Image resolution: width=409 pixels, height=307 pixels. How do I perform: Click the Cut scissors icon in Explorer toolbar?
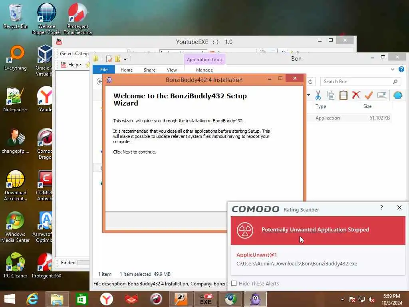pyautogui.click(x=318, y=95)
